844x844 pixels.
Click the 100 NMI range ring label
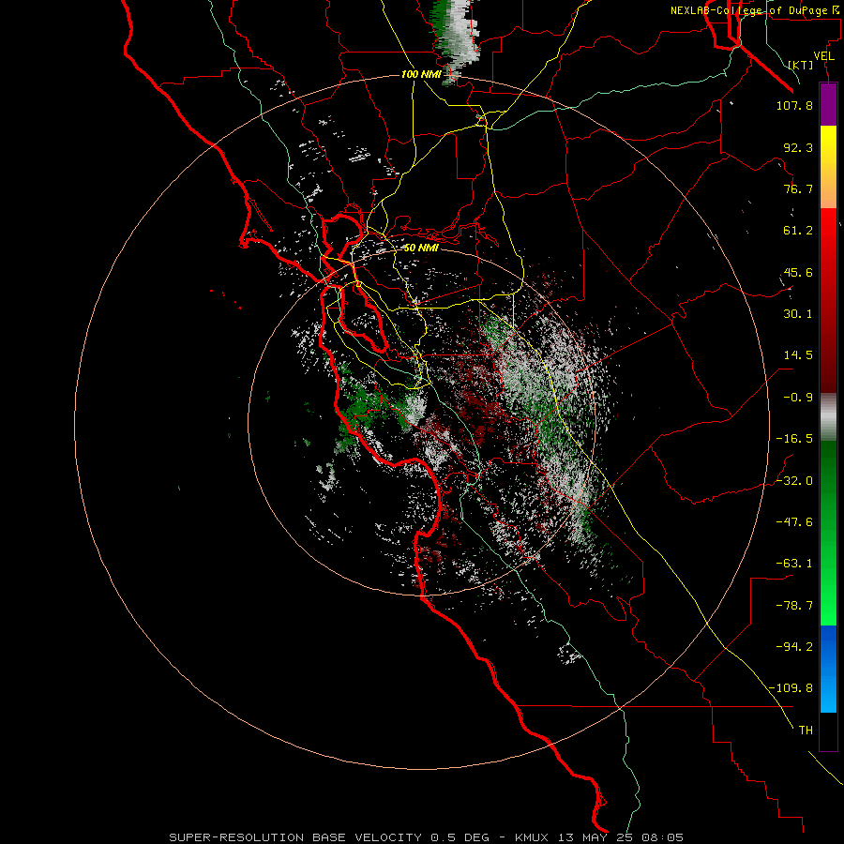click(421, 74)
